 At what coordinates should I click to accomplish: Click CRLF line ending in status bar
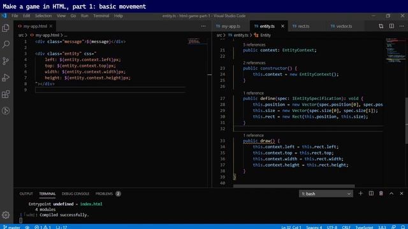tap(346, 227)
